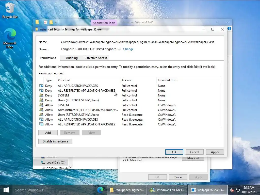Click the Properties quick access toolbar icon
The height and width of the screenshot is (195, 260).
pyautogui.click(x=45, y=22)
